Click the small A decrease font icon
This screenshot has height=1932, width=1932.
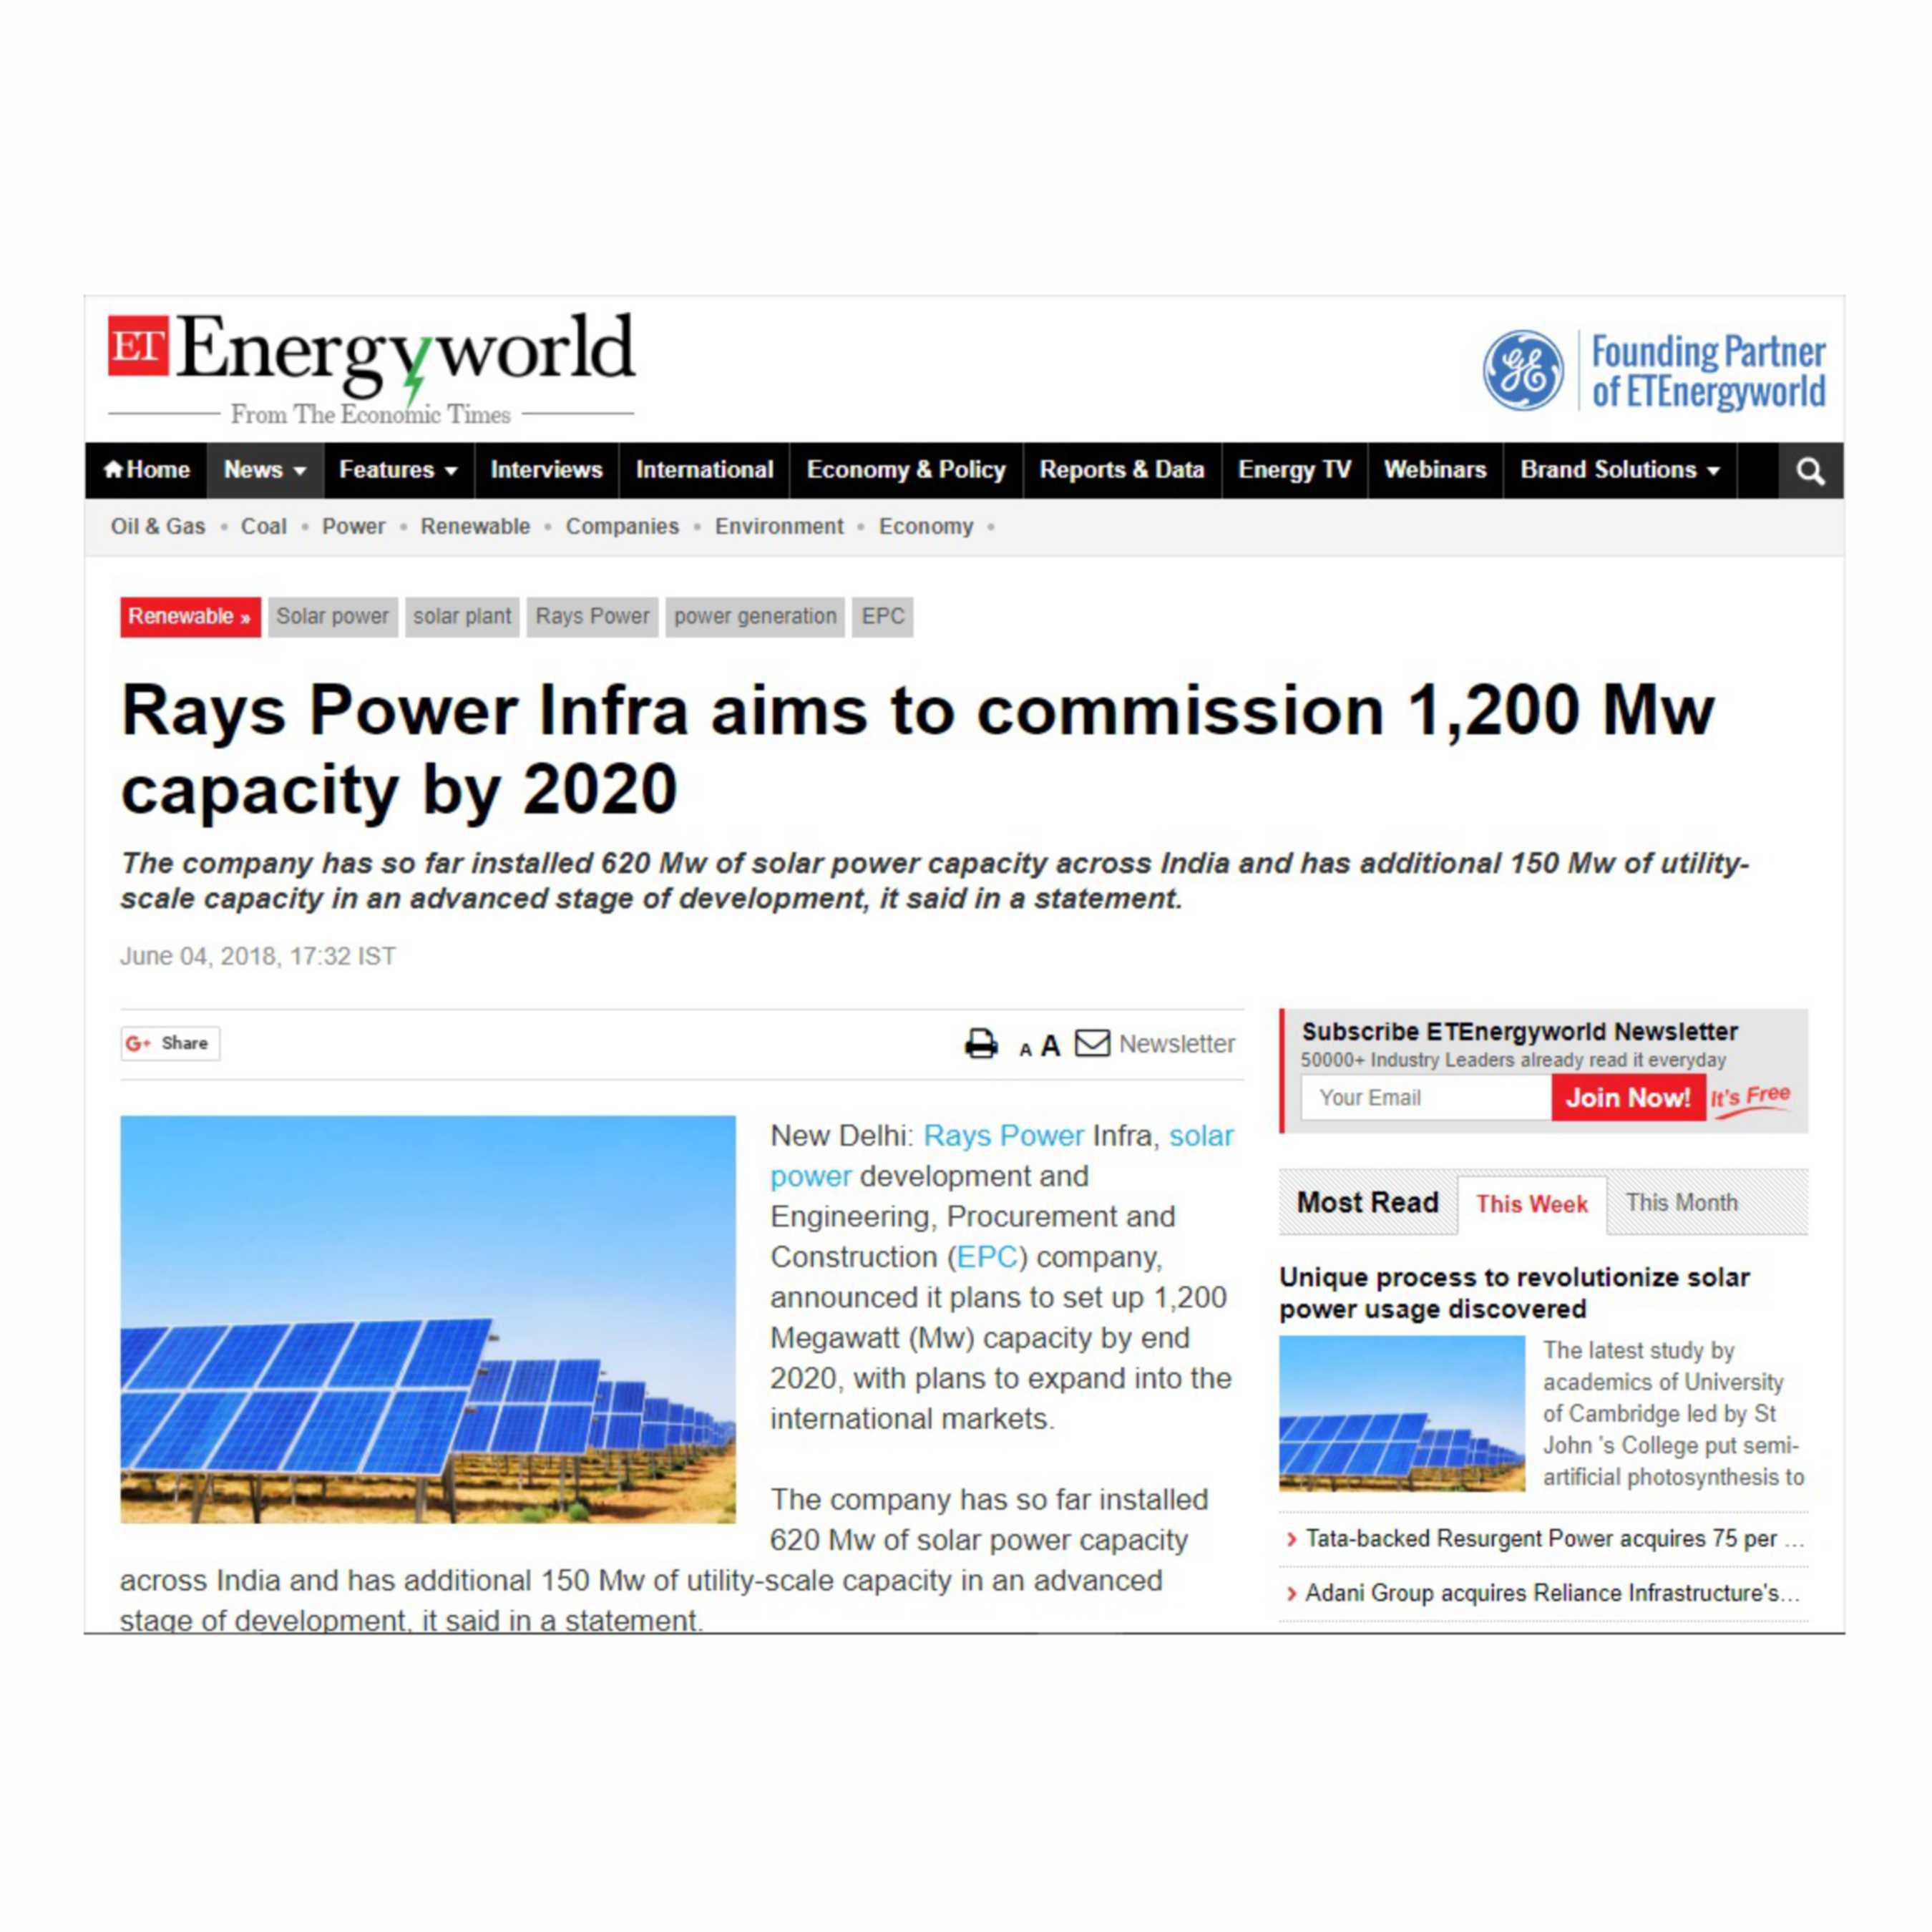point(1025,1050)
